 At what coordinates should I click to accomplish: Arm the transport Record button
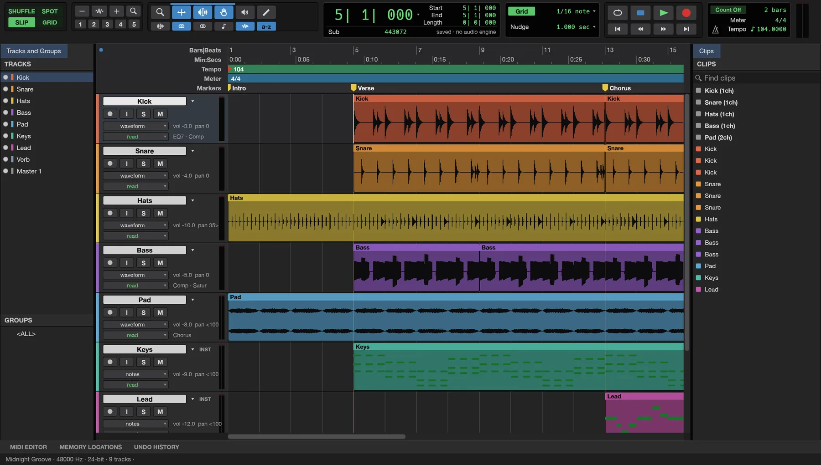point(686,13)
